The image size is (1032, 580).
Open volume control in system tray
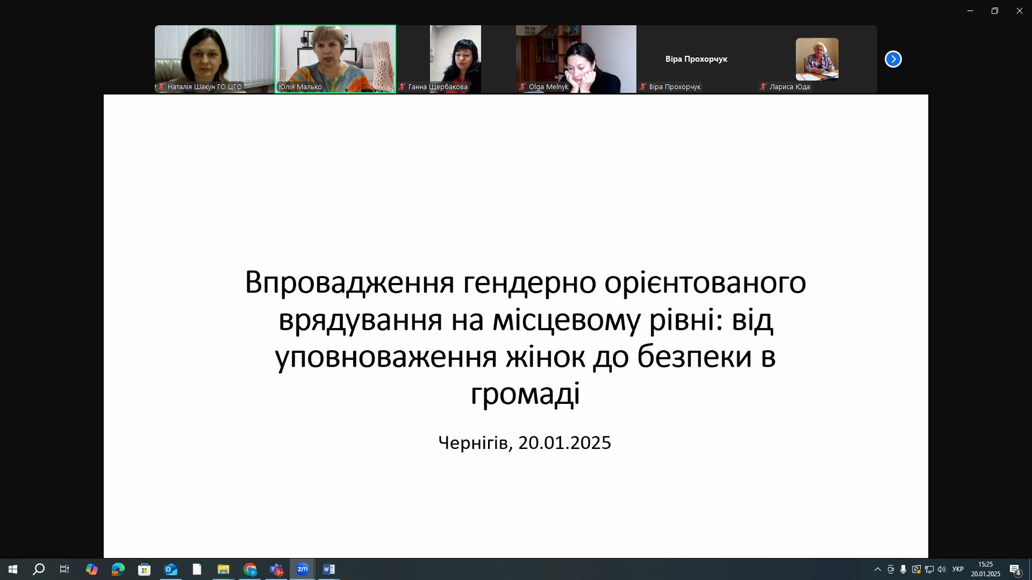[942, 569]
